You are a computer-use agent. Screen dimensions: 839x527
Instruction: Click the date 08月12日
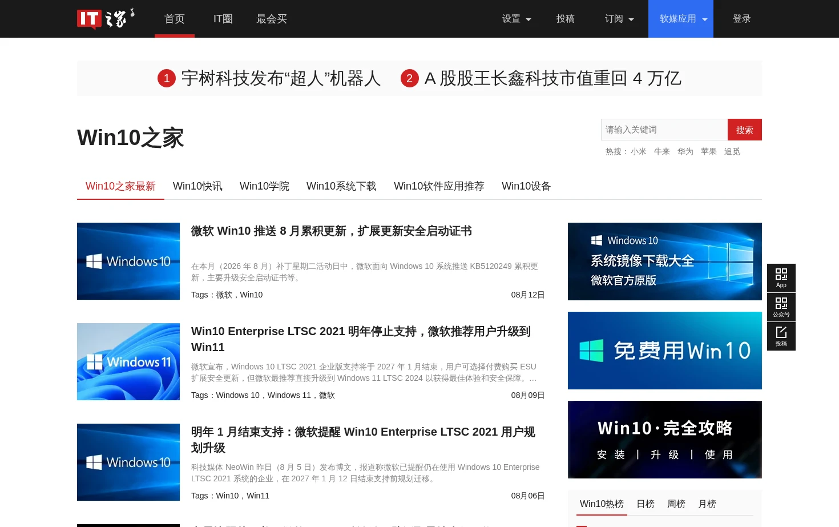pos(528,295)
